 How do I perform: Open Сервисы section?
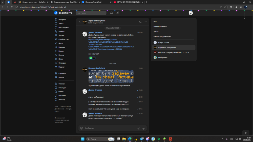62,73
